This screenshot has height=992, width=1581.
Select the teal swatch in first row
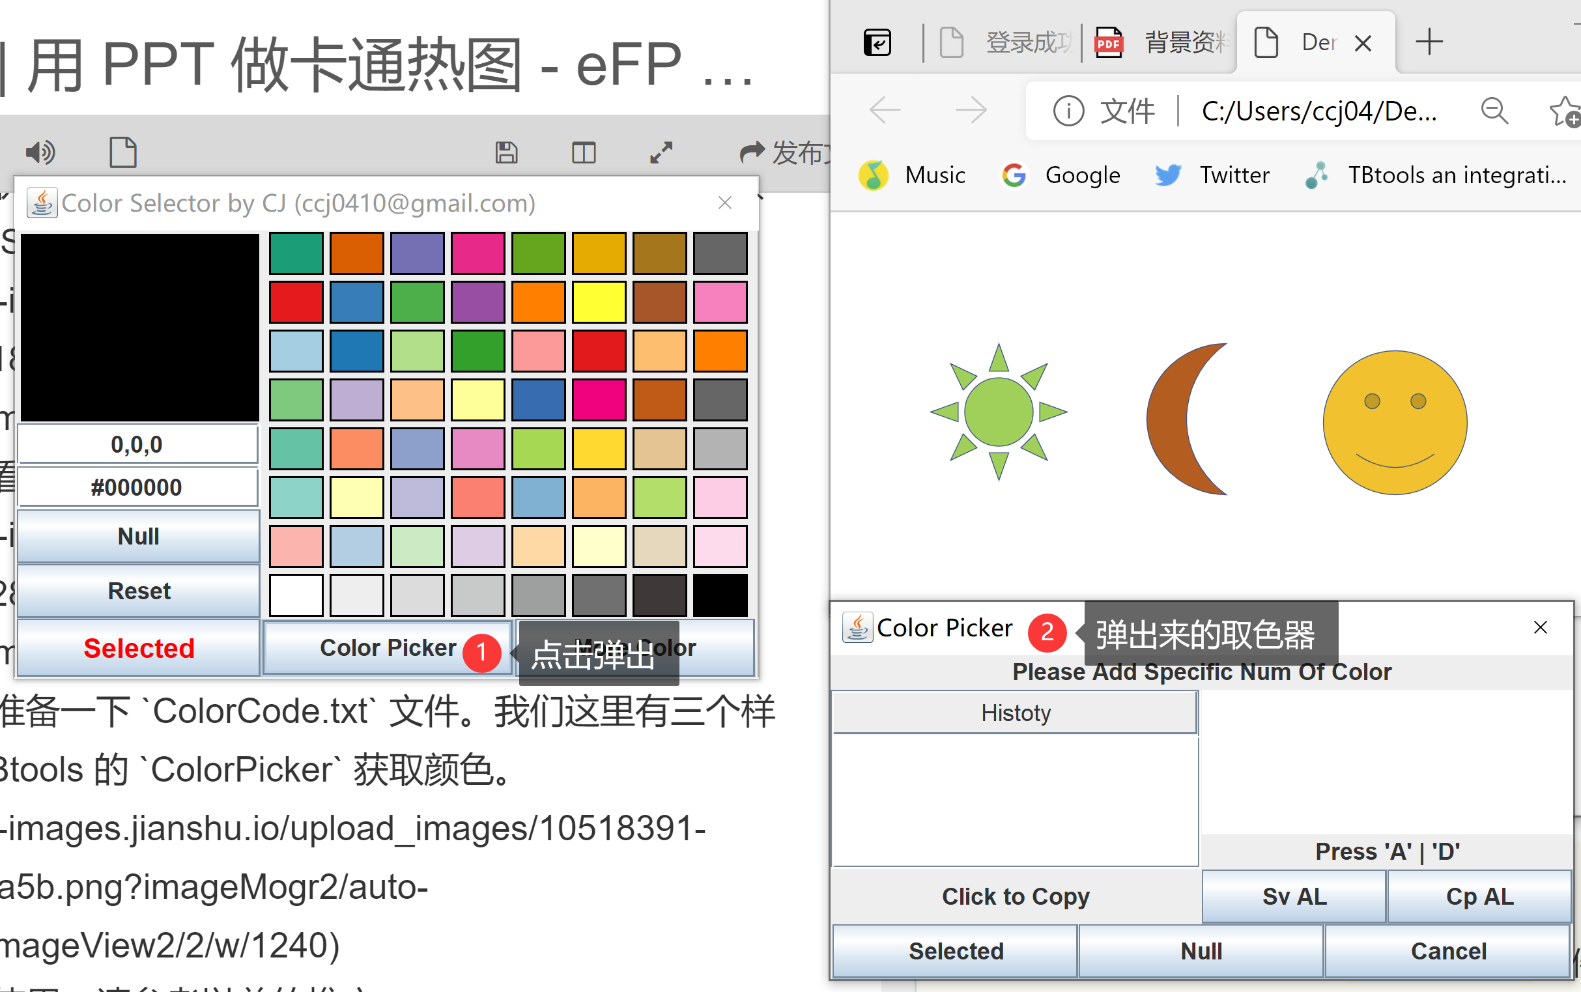(x=296, y=253)
